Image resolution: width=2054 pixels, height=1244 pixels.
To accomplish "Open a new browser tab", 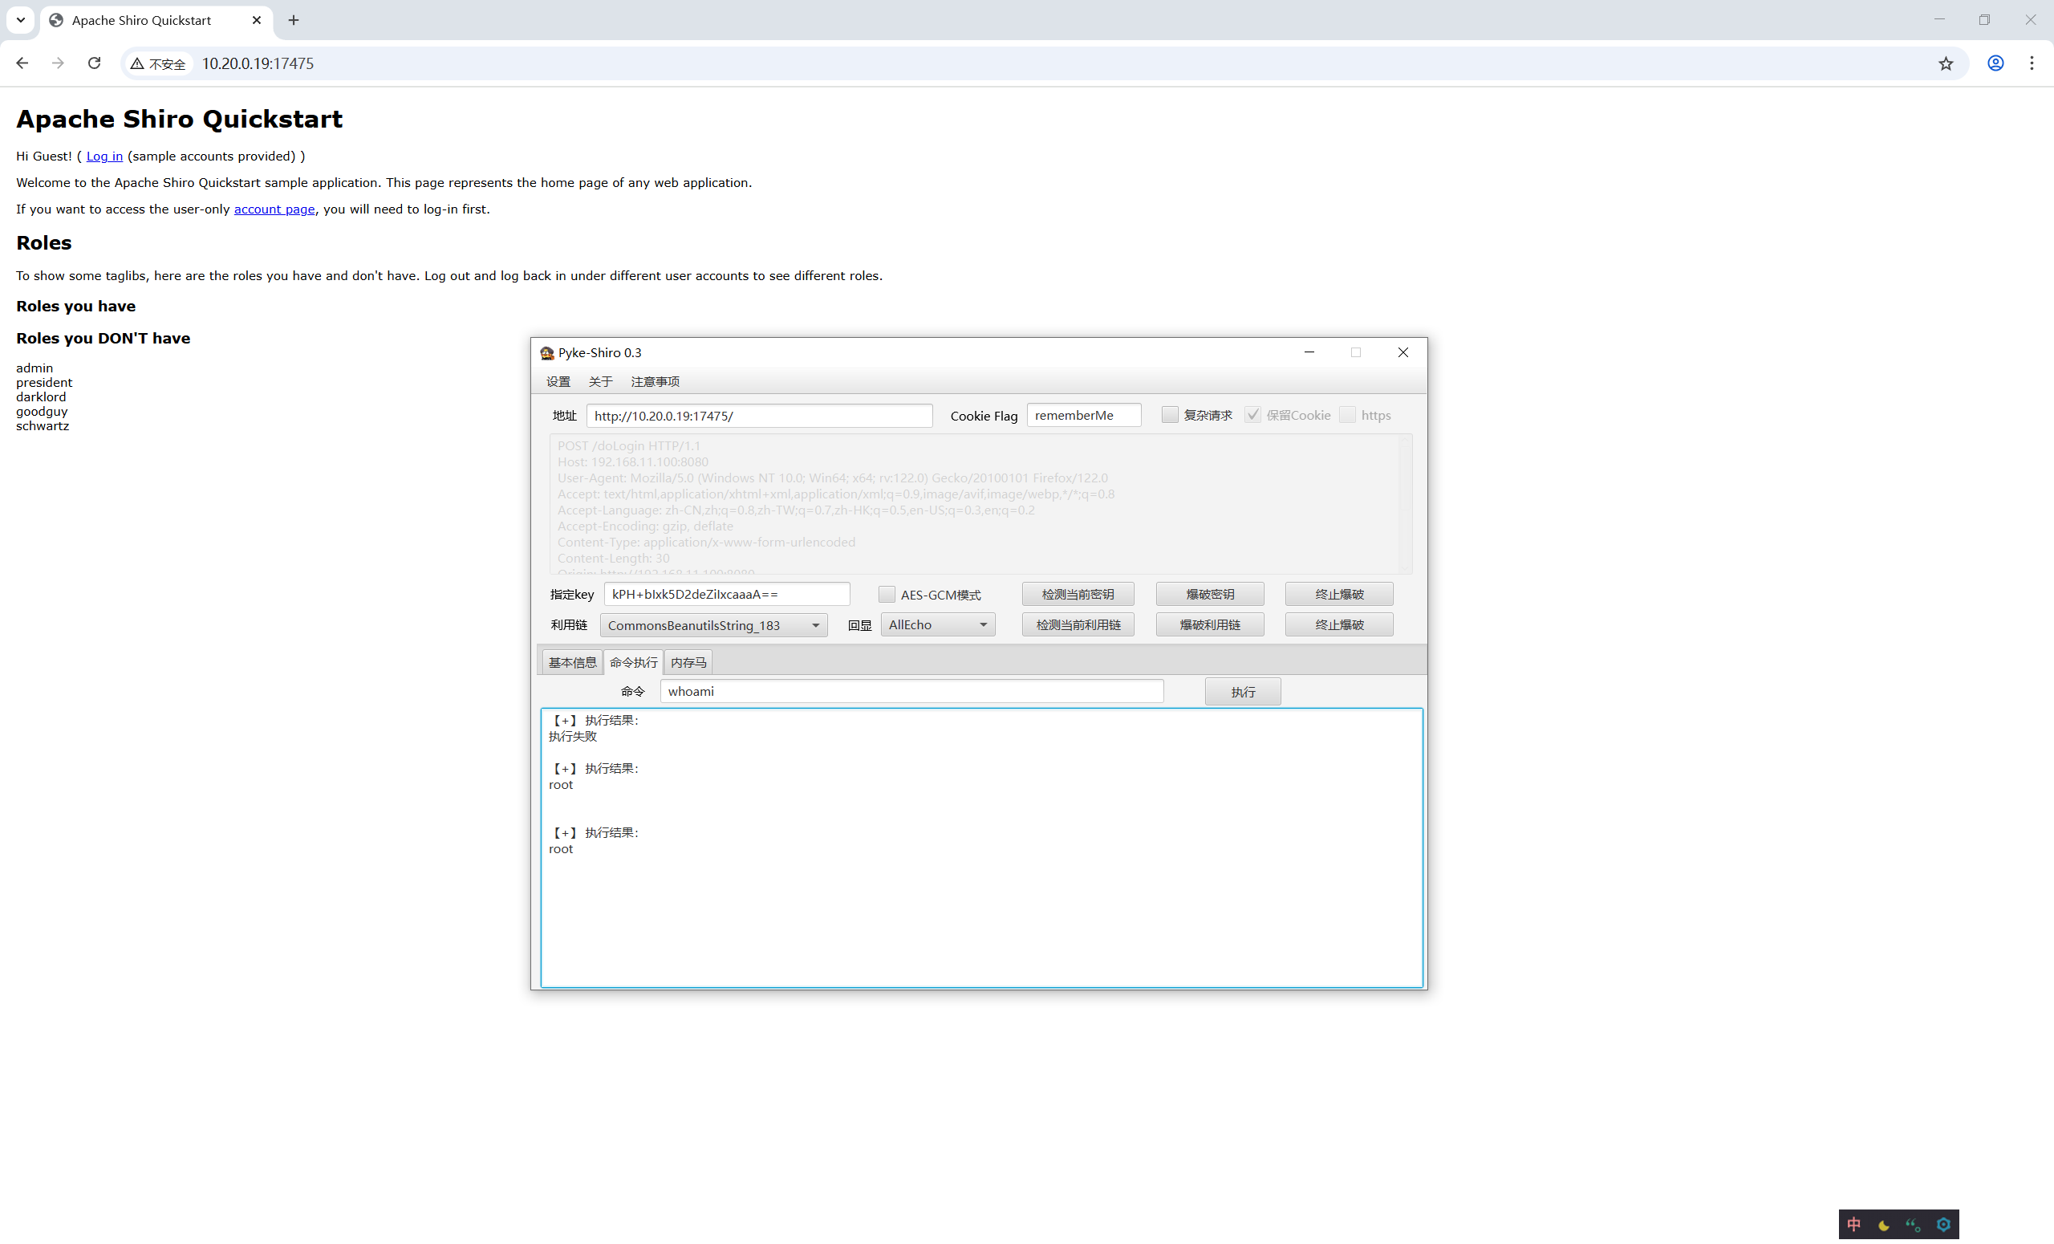I will [x=294, y=20].
